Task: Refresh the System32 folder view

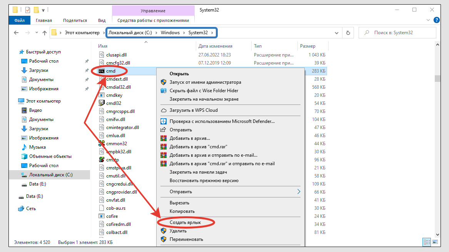Action: pos(348,33)
